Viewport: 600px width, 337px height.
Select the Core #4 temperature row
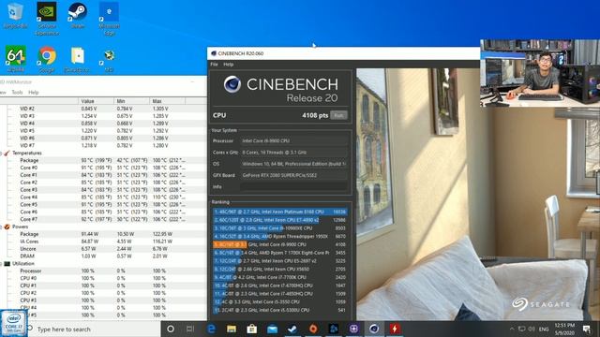[103, 198]
